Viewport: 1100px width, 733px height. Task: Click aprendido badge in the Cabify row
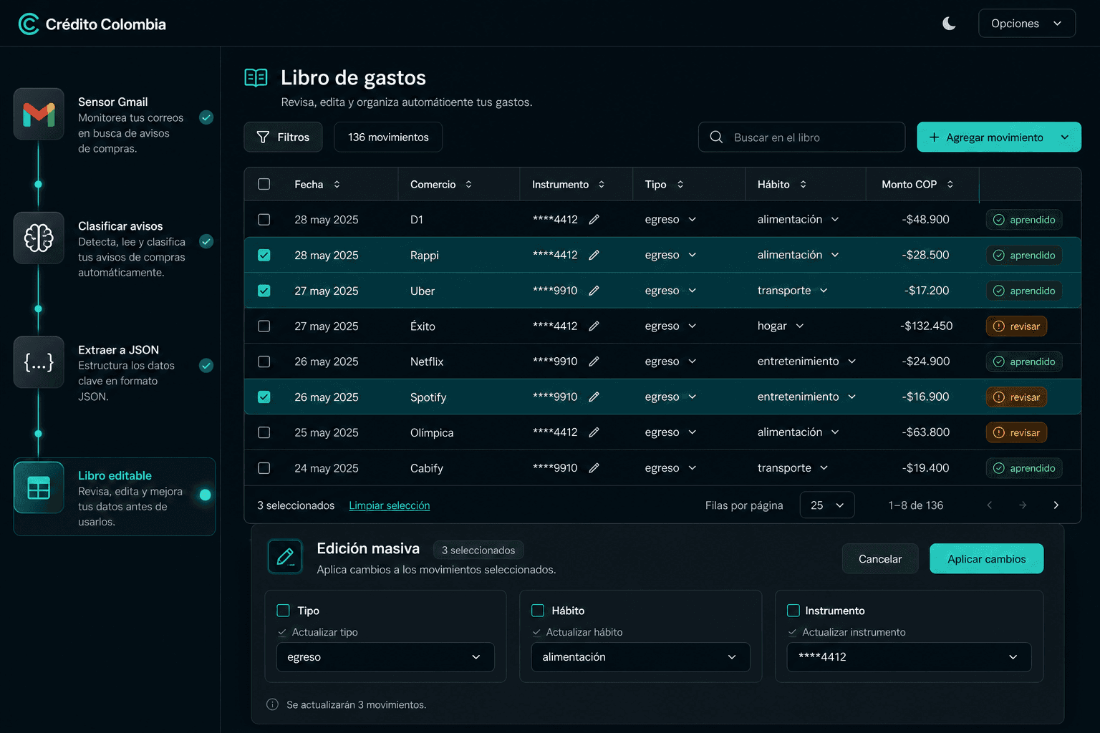(x=1024, y=468)
